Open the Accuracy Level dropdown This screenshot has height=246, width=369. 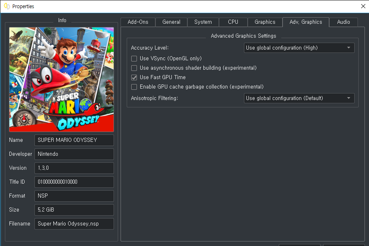pyautogui.click(x=299, y=48)
